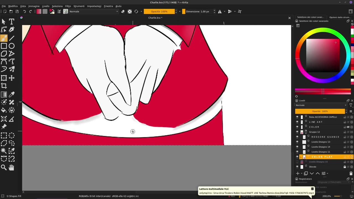Select the Ellipse tool
The width and height of the screenshot is (354, 199).
pos(12,46)
